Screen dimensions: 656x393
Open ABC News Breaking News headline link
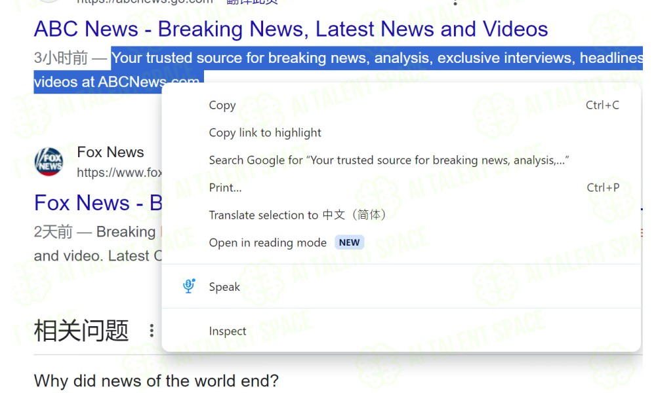pyautogui.click(x=291, y=29)
